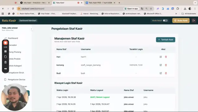Image resolution: width=198 pixels, height=112 pixels.
Task: Reload the page
Action: tap(13, 9)
